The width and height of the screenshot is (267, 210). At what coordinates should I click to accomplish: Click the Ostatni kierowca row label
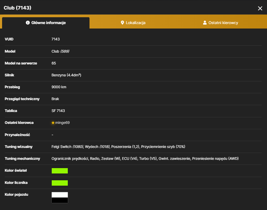click(19, 123)
